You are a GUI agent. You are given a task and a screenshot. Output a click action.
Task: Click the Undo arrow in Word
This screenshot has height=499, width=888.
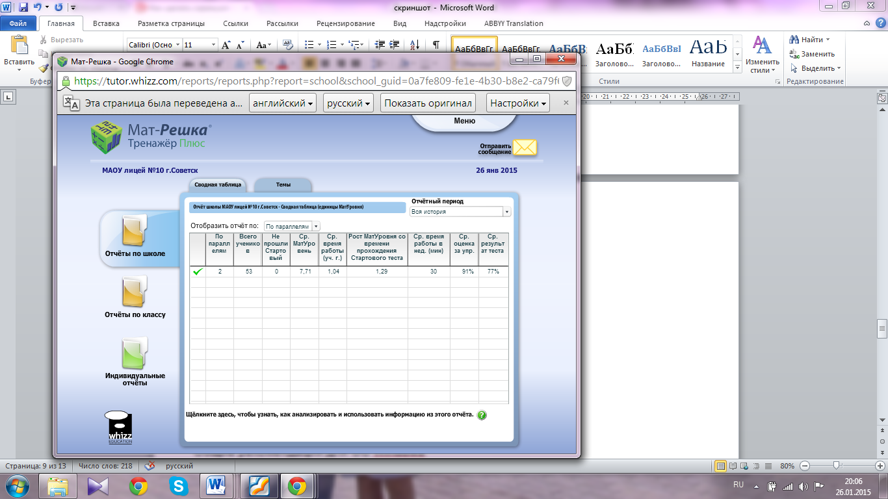38,7
